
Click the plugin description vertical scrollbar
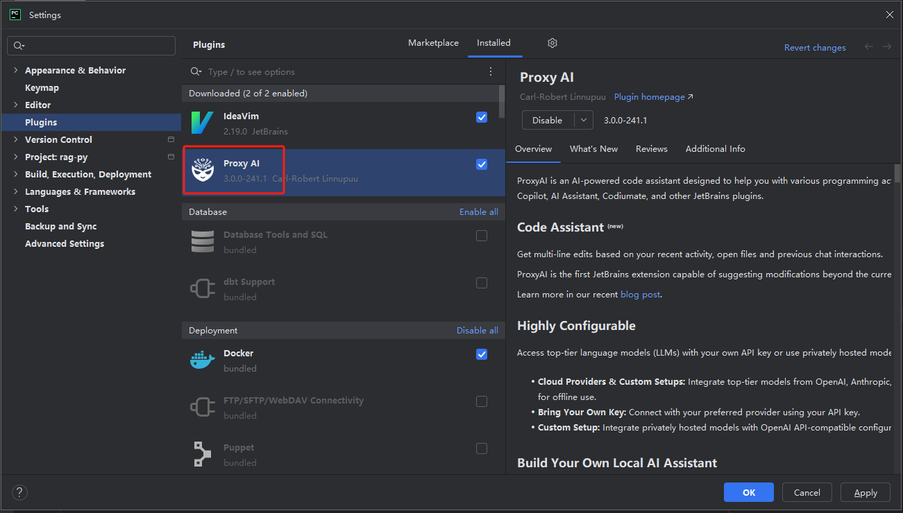897,172
